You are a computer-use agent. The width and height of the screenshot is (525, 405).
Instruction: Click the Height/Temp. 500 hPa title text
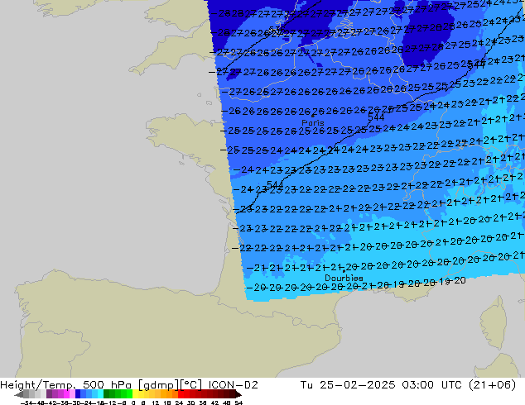coord(65,385)
